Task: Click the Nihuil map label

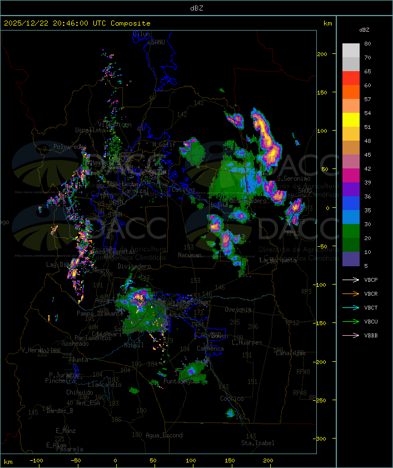Action: [134, 345]
